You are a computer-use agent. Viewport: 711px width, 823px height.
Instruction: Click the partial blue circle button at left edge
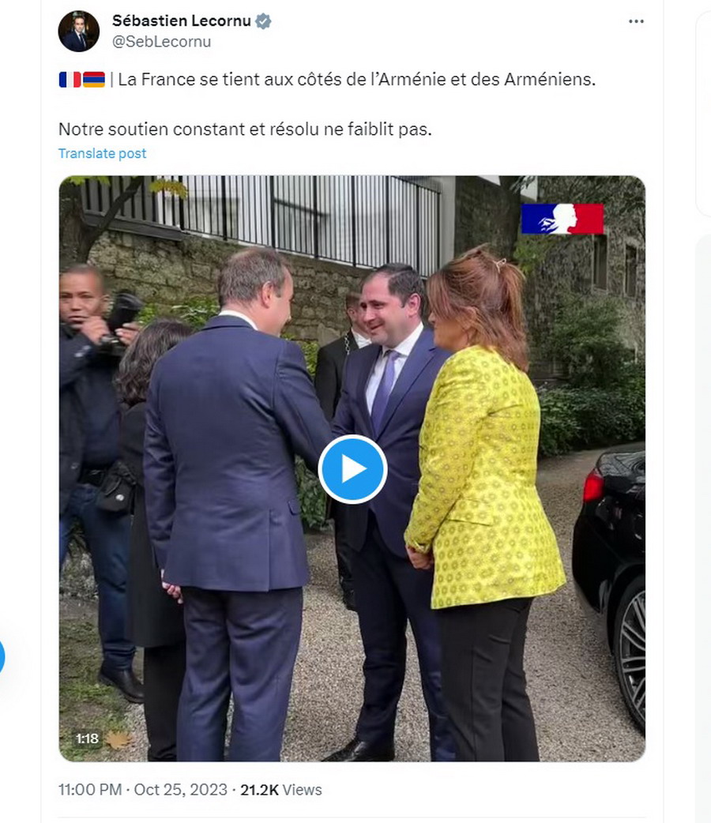click(2, 656)
